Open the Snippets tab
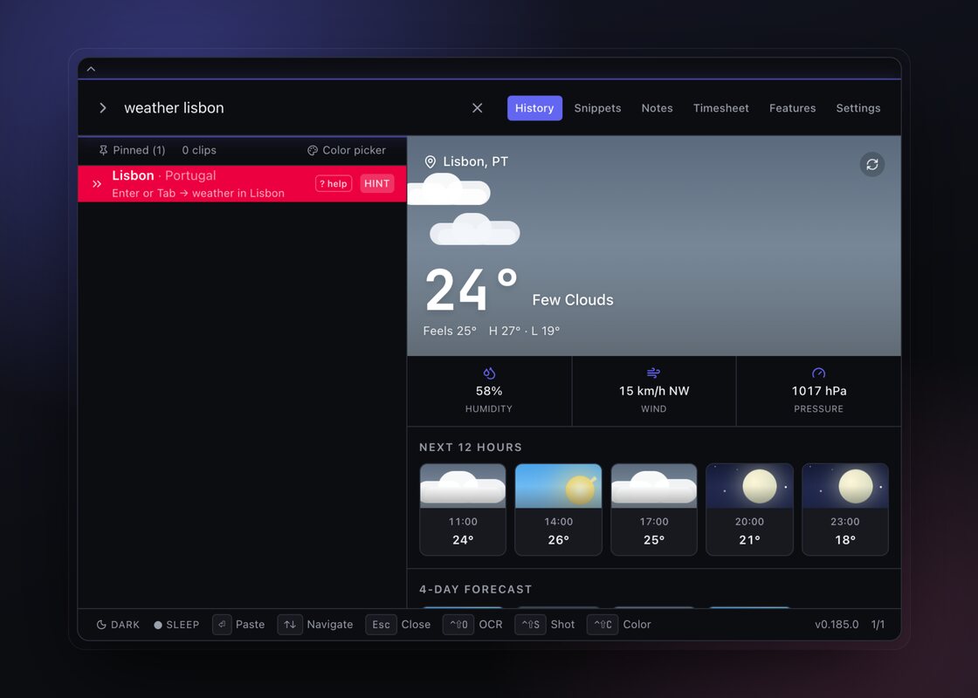This screenshot has width=978, height=698. (x=597, y=108)
